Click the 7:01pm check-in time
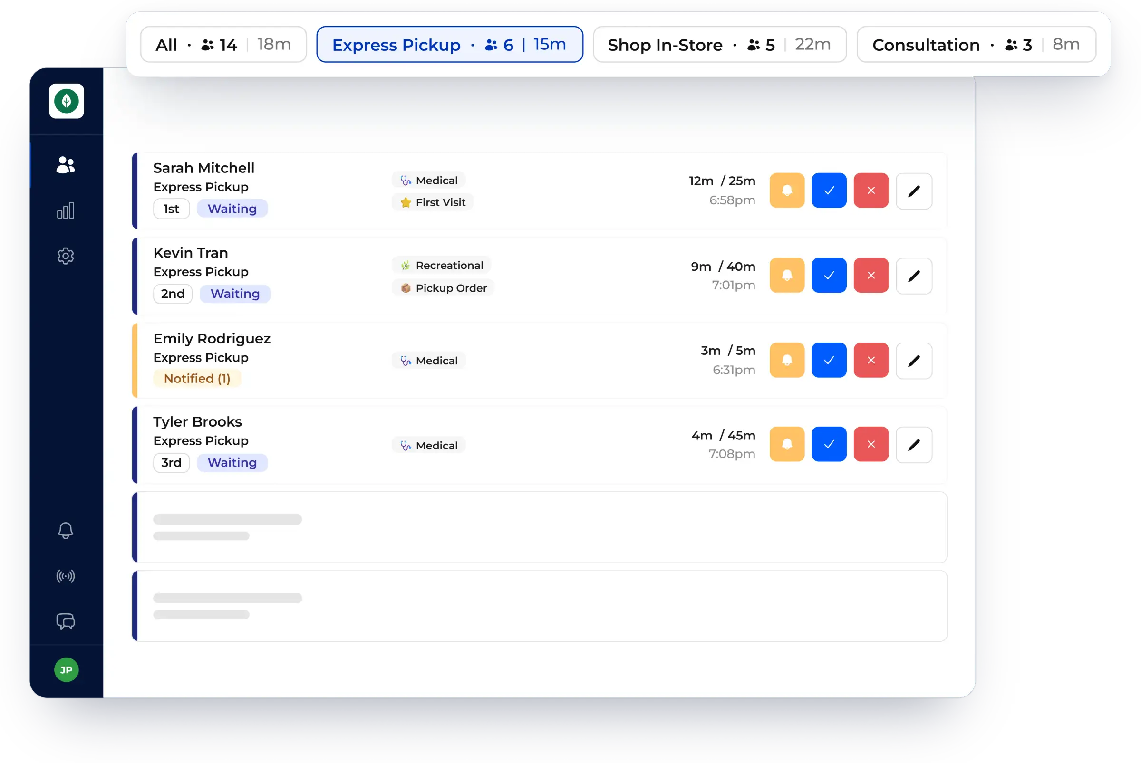The width and height of the screenshot is (1141, 763). 734,285
